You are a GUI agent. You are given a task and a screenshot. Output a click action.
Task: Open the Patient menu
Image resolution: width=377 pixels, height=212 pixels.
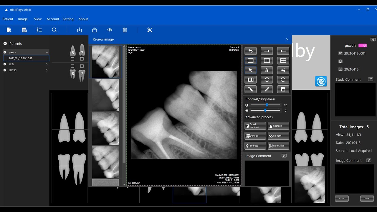(8, 19)
